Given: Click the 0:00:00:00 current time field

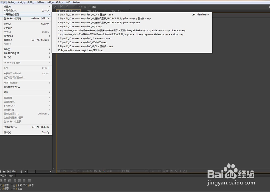Looking at the screenshot, I should tap(87, 171).
